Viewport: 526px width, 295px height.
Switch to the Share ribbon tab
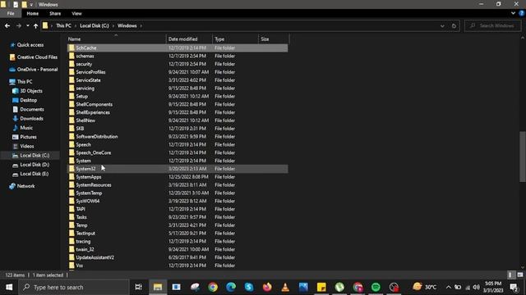pyautogui.click(x=55, y=13)
